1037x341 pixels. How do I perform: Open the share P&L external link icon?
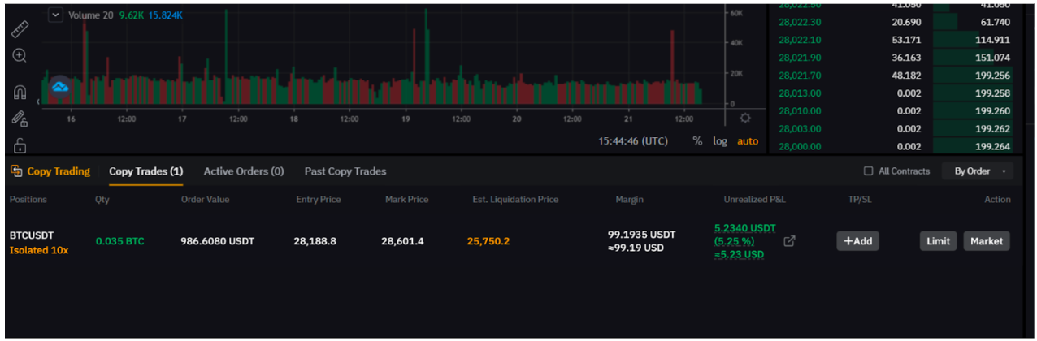pos(789,241)
